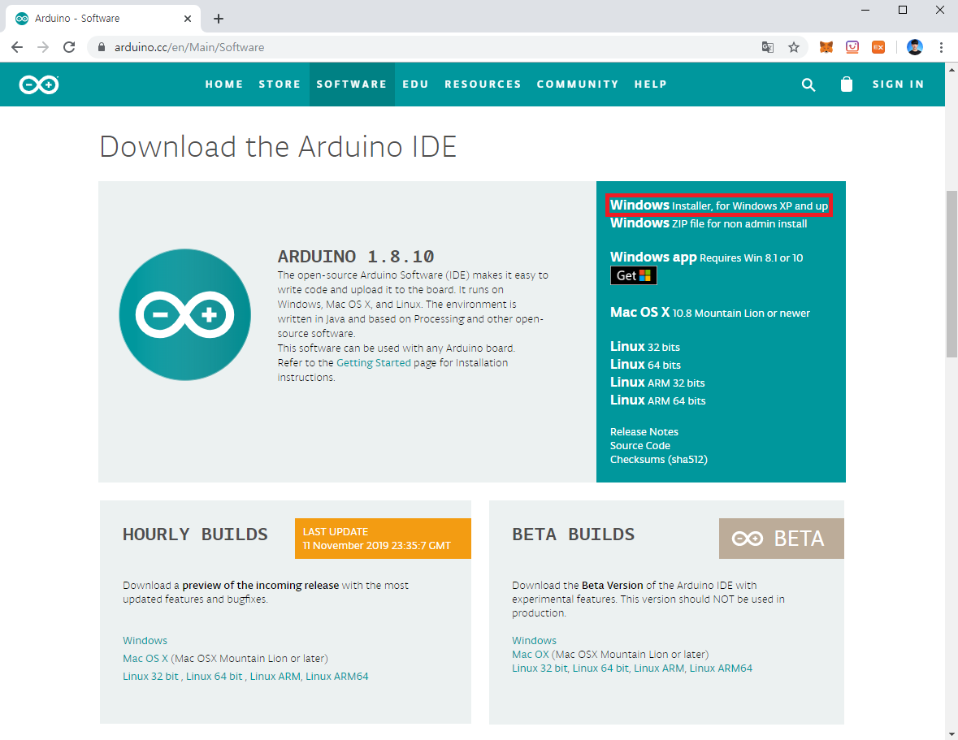
Task: Click Linux 32 bit under Hourly Builds
Action: pyautogui.click(x=150, y=677)
